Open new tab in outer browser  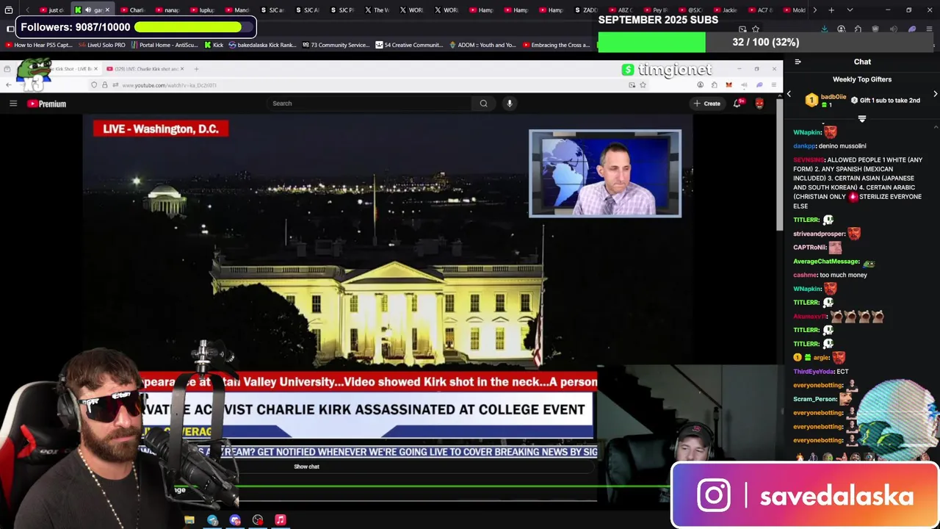tap(831, 10)
